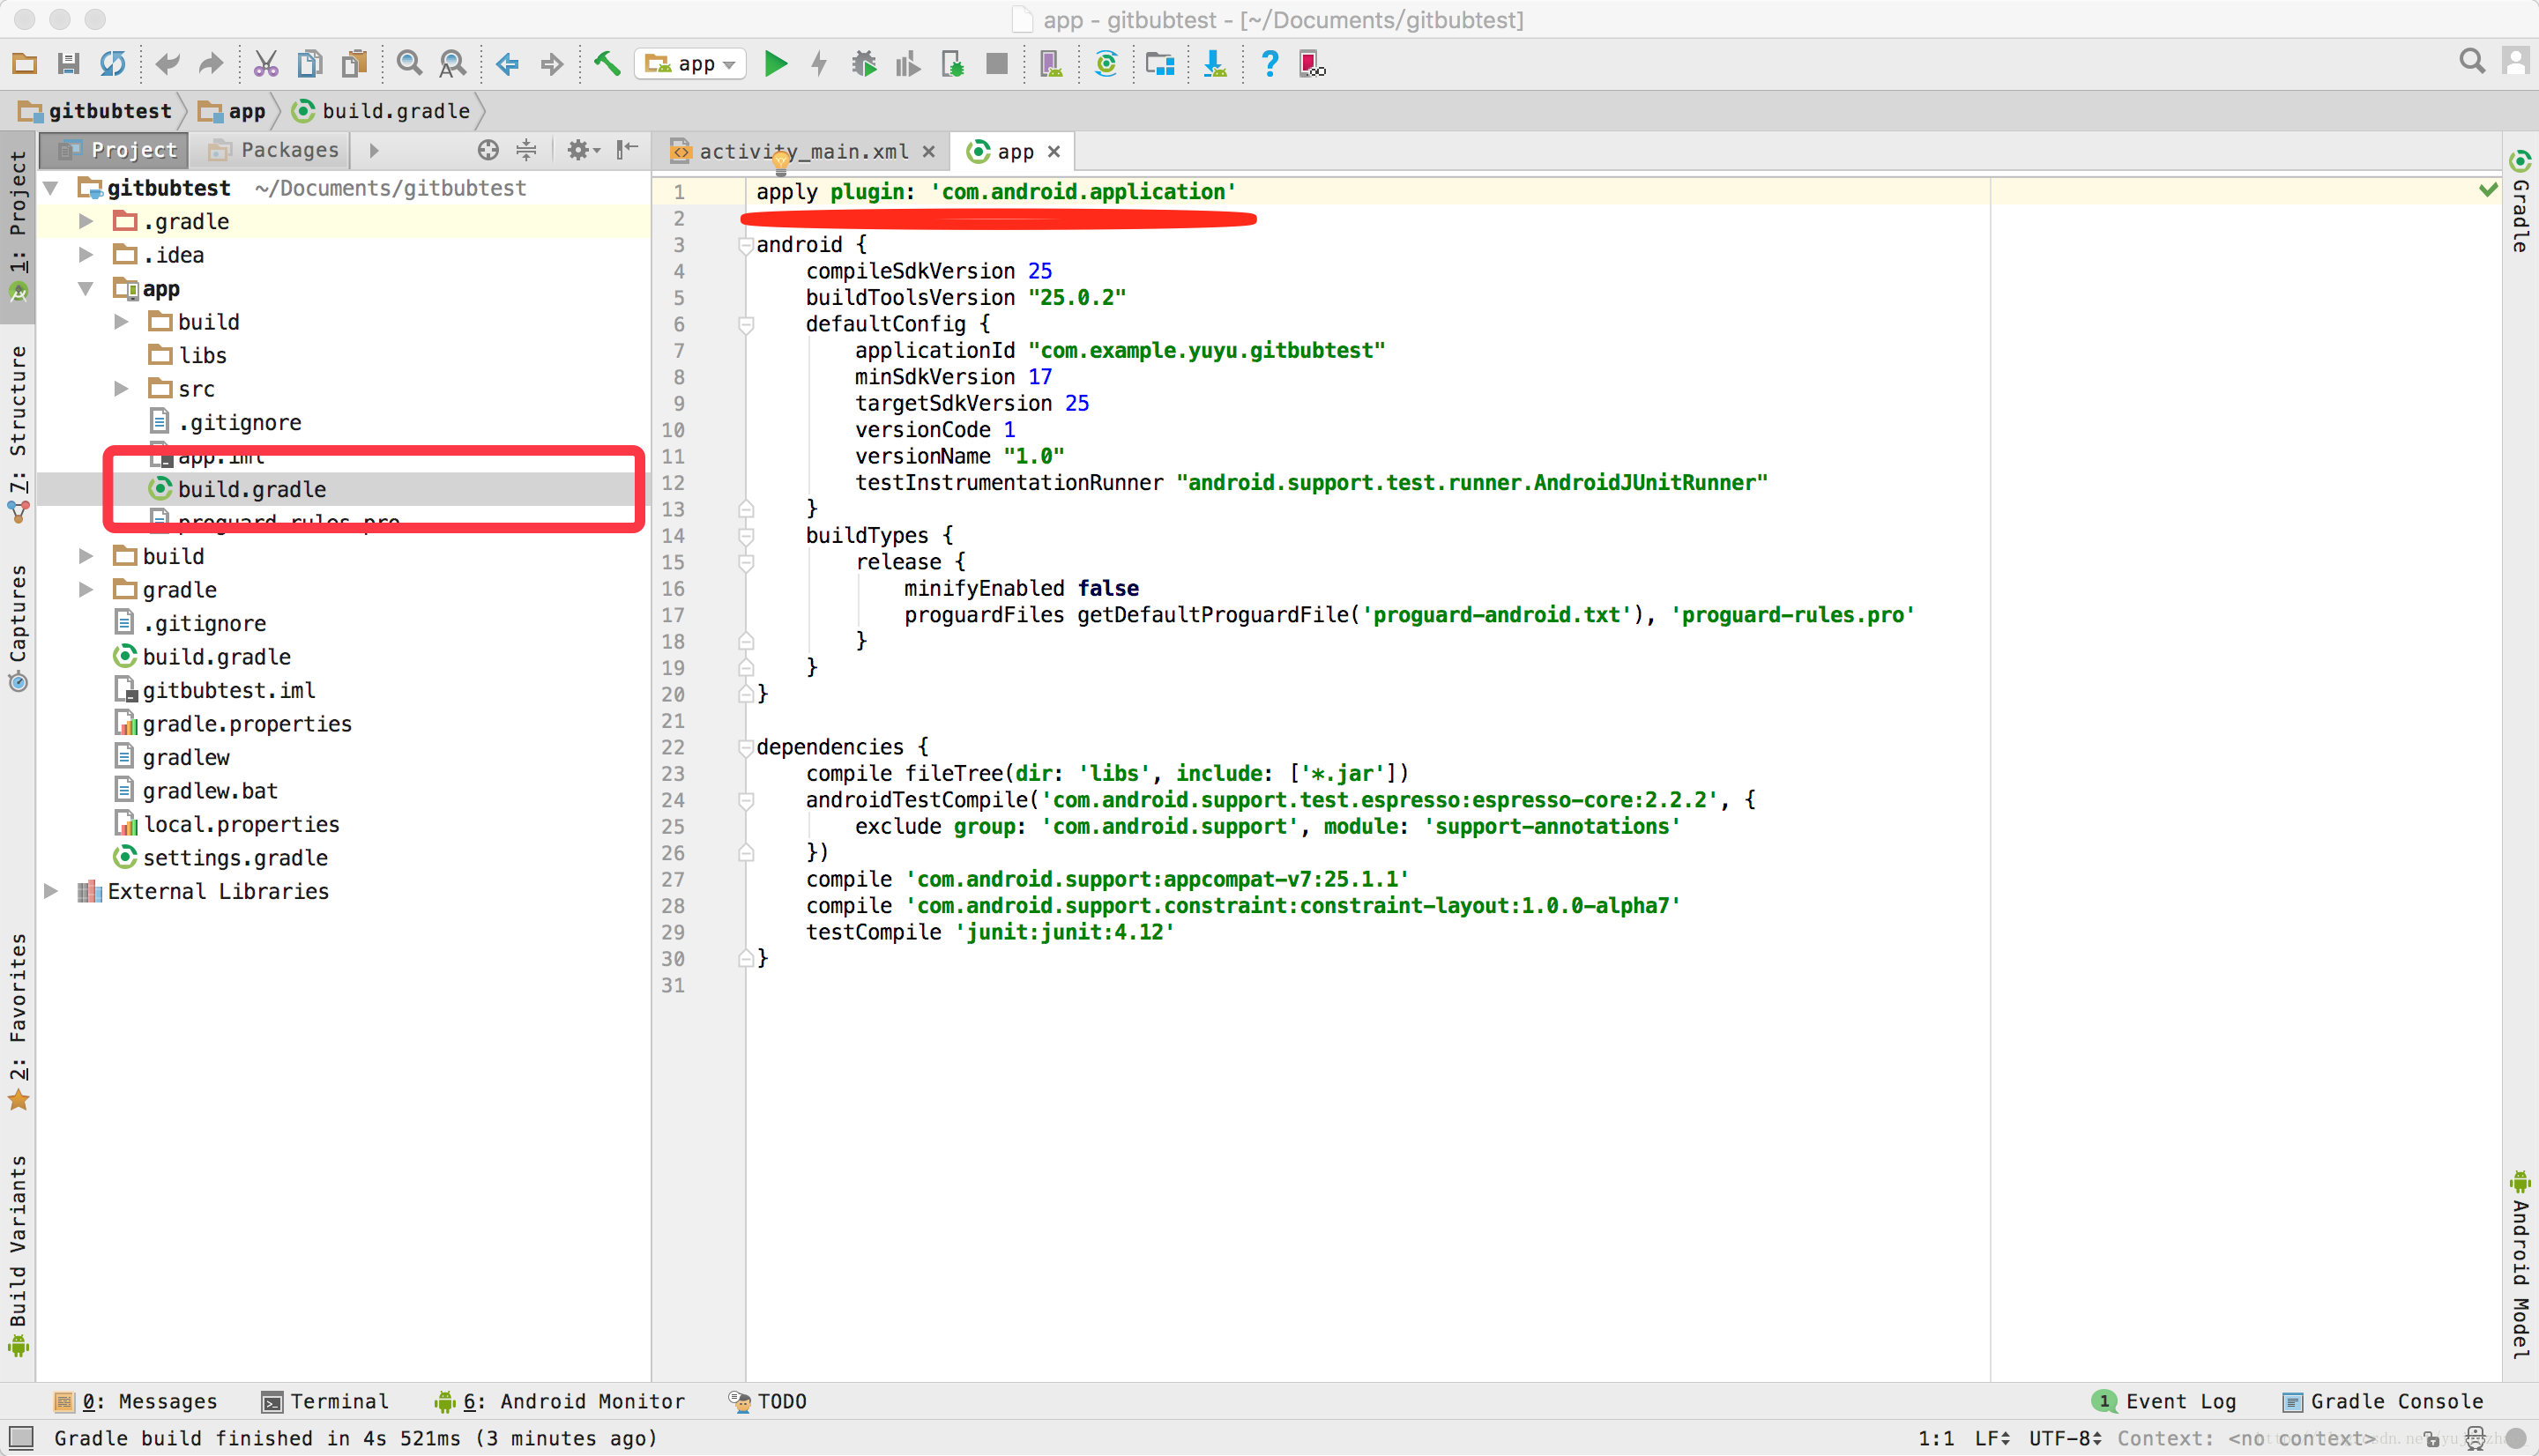The height and width of the screenshot is (1456, 2539).
Task: Click the Undo arrow icon
Action: coord(167,64)
